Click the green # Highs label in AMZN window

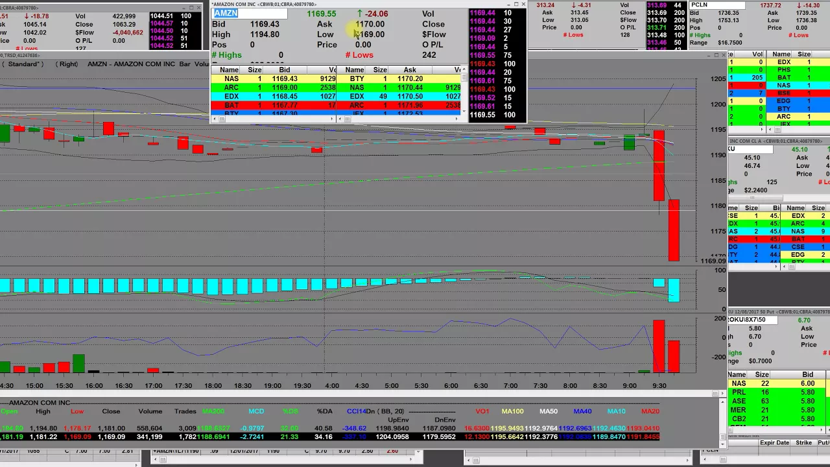tap(226, 55)
